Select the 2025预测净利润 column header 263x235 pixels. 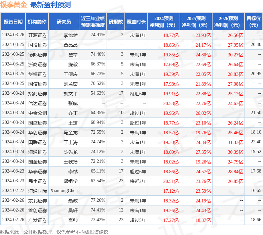coord(196,21)
